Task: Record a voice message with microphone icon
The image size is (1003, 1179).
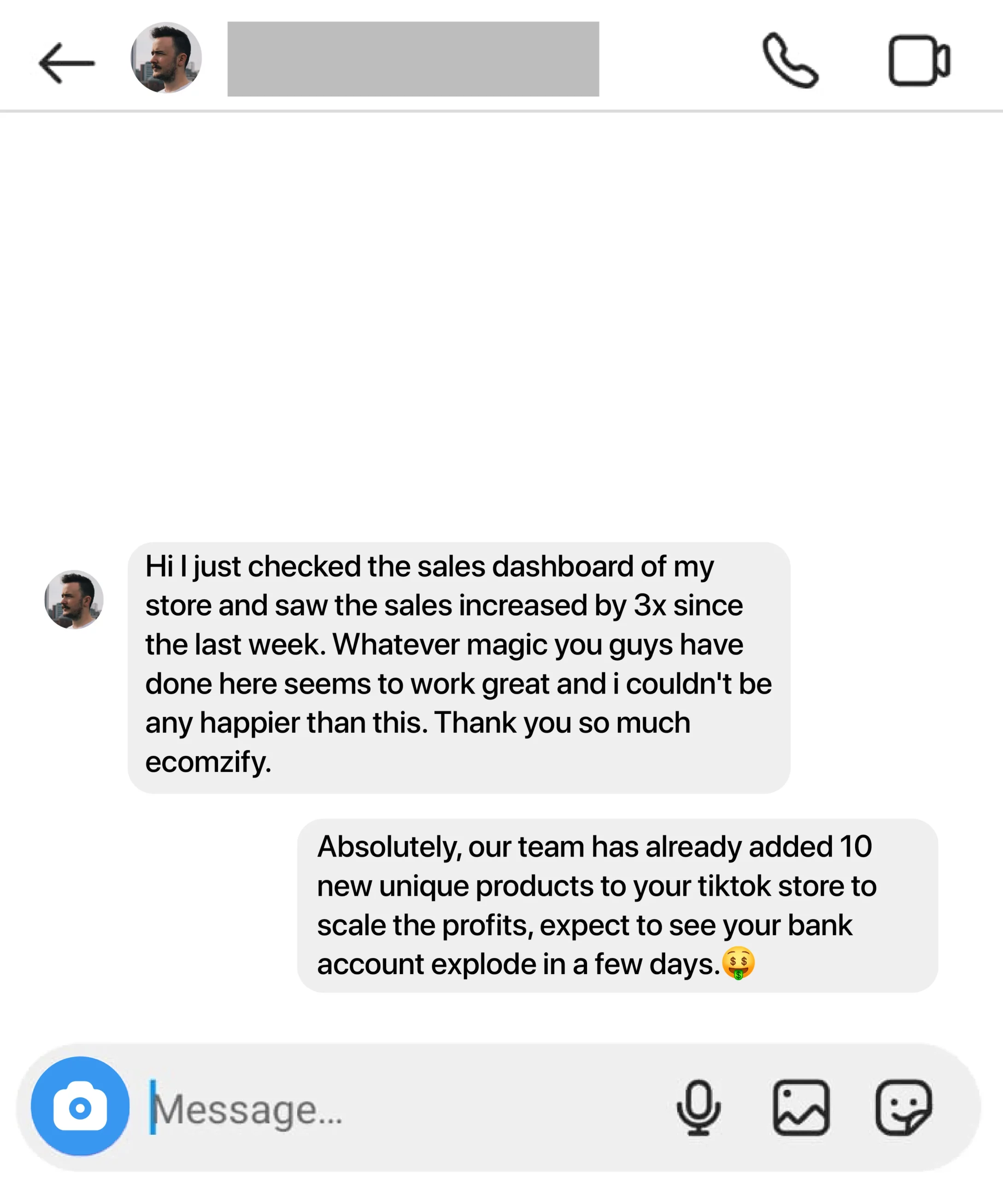Action: click(698, 1107)
